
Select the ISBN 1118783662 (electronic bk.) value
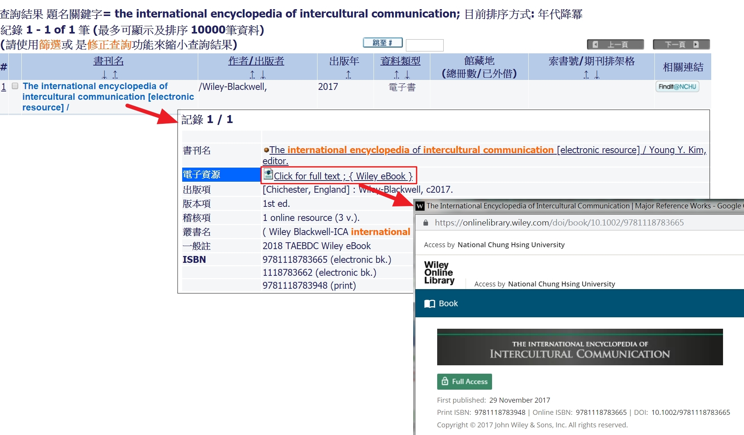[319, 272]
